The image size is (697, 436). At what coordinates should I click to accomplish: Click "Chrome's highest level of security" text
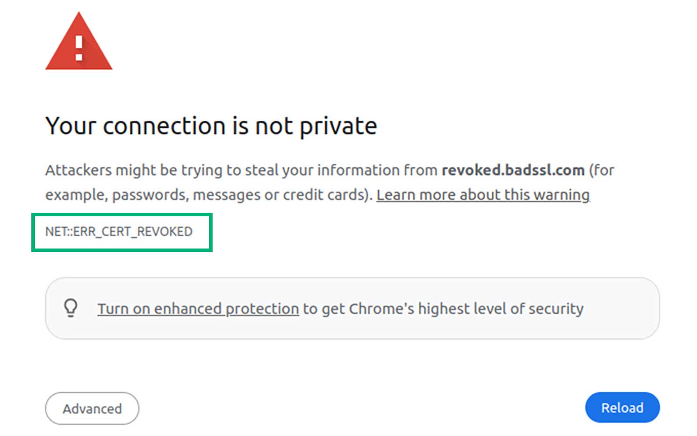466,309
